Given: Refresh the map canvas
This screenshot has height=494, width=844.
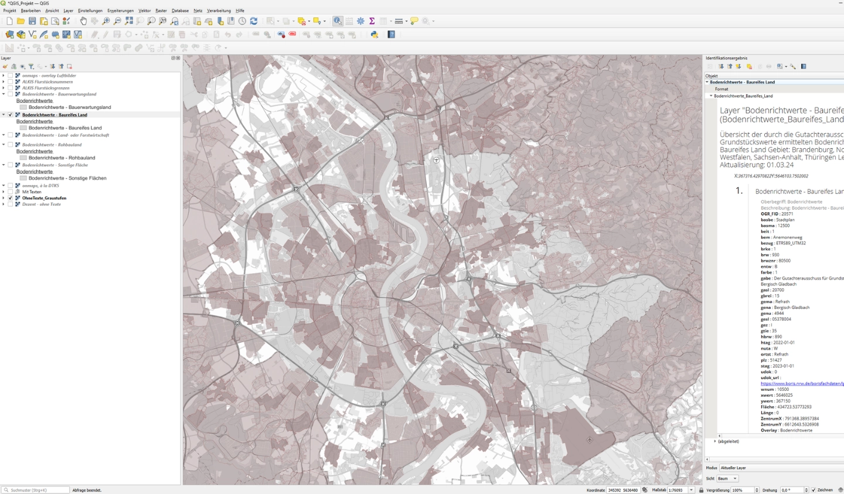Looking at the screenshot, I should tap(253, 21).
